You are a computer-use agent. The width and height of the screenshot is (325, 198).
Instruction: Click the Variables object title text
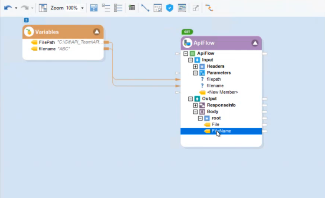coord(47,32)
